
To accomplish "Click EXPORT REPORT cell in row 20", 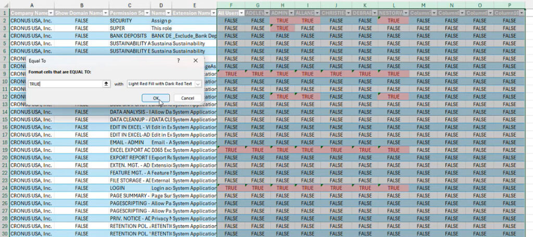I will point(130,157).
